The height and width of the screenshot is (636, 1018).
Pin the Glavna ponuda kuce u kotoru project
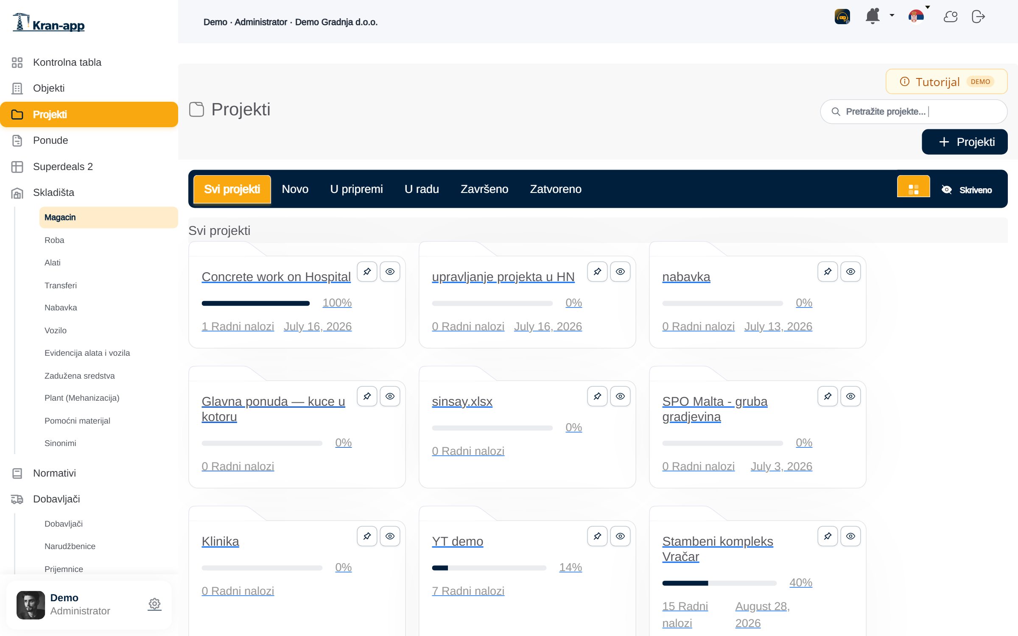coord(367,396)
